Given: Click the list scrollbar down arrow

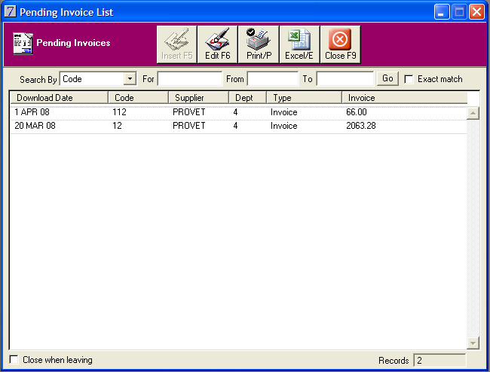Looking at the screenshot, I should (x=473, y=343).
